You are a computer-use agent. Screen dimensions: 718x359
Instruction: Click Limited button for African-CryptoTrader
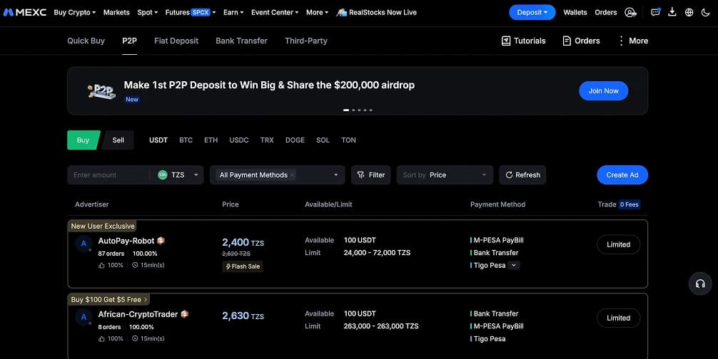(619, 318)
